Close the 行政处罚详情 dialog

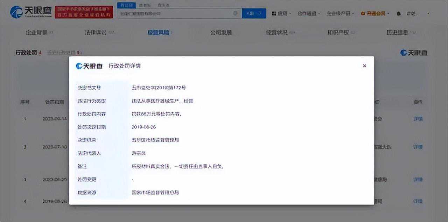click(364, 66)
